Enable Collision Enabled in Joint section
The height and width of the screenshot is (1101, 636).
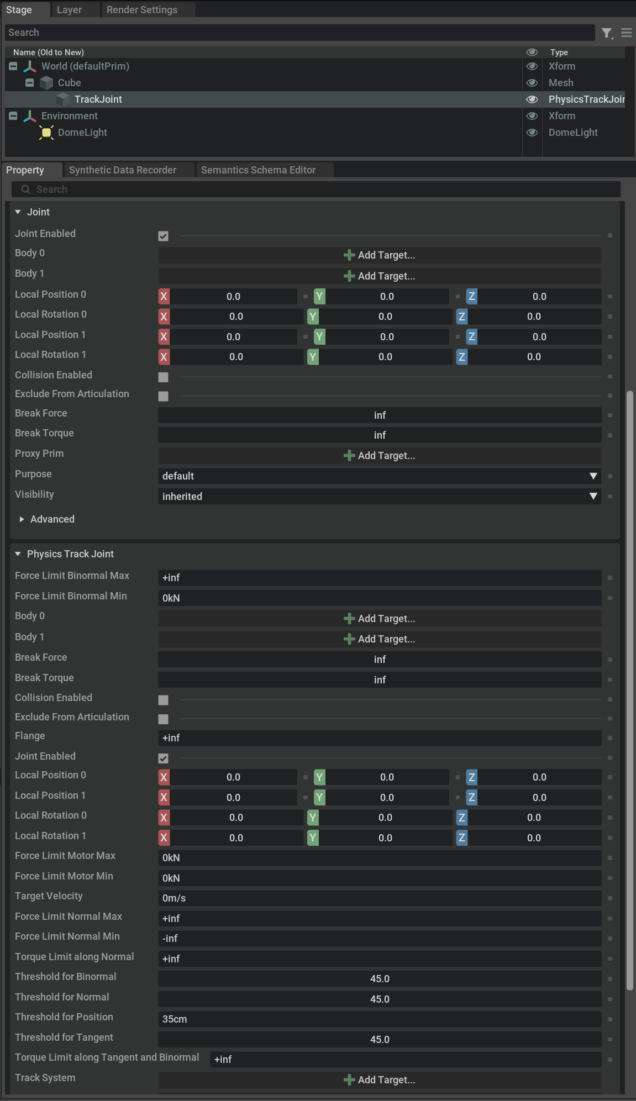click(163, 377)
